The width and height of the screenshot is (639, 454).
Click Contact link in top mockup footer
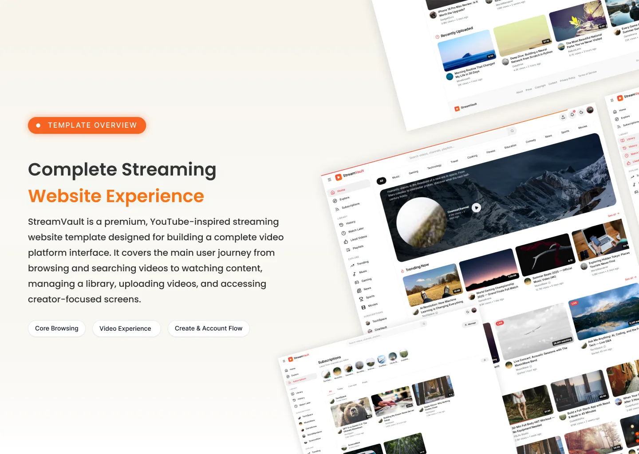[x=552, y=83]
